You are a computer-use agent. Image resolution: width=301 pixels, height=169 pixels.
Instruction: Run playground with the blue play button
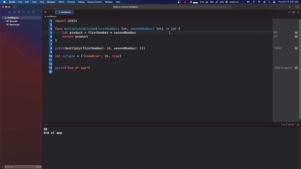click(x=50, y=72)
